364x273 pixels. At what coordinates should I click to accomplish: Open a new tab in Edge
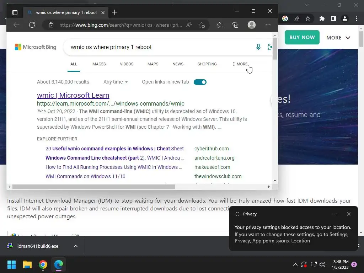[x=114, y=12]
